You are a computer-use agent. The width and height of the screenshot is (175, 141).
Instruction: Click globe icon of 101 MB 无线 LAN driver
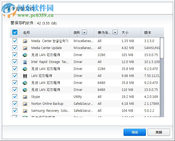pos(25,55)
